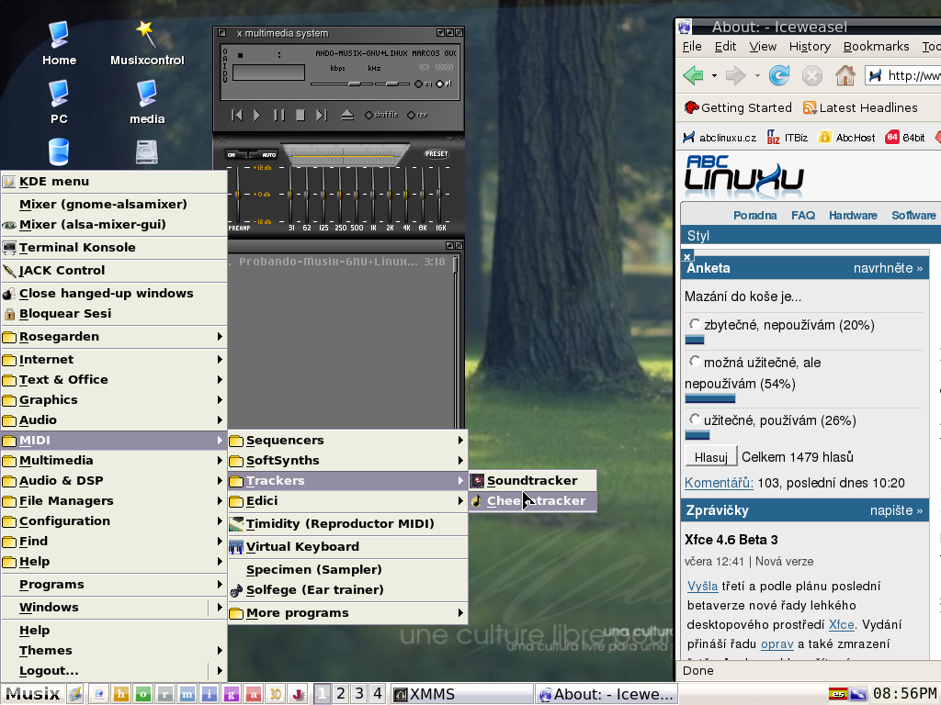The height and width of the screenshot is (705, 941).
Task: Click the red 'a' taskbar launcher
Action: click(254, 694)
